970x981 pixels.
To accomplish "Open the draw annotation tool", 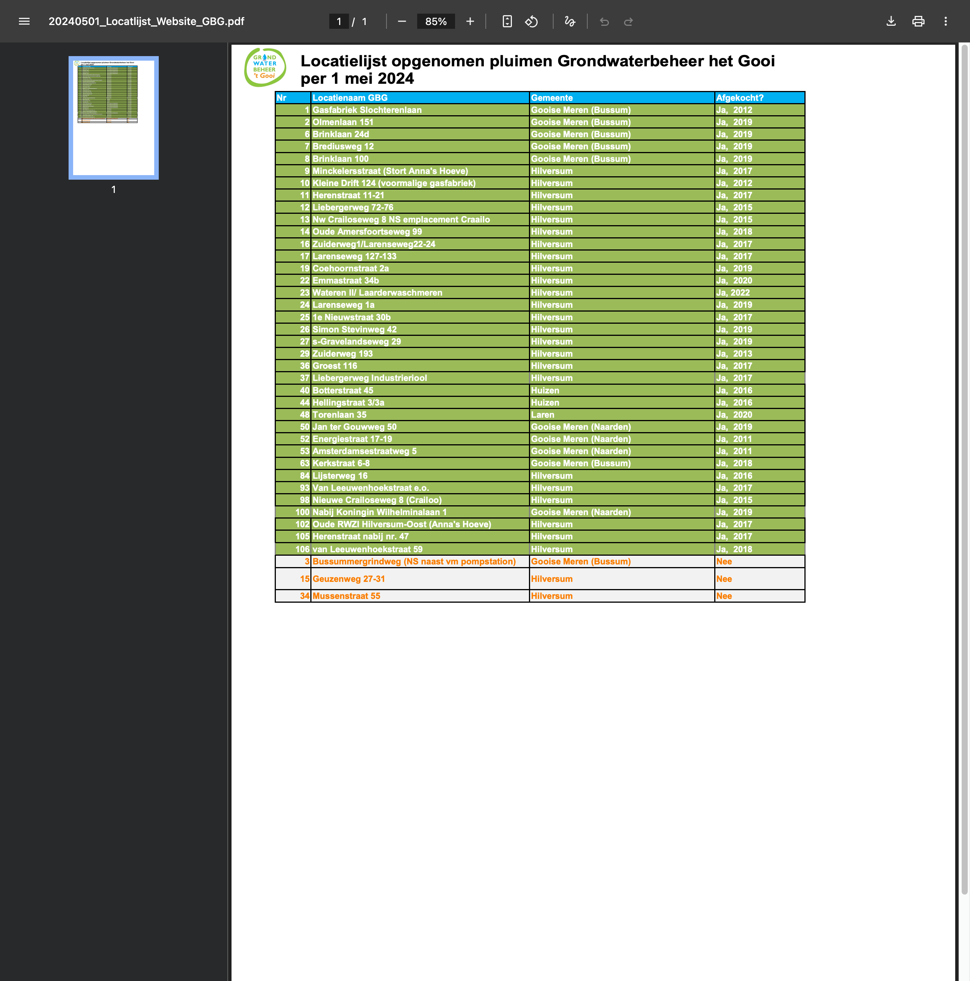I will pos(569,21).
